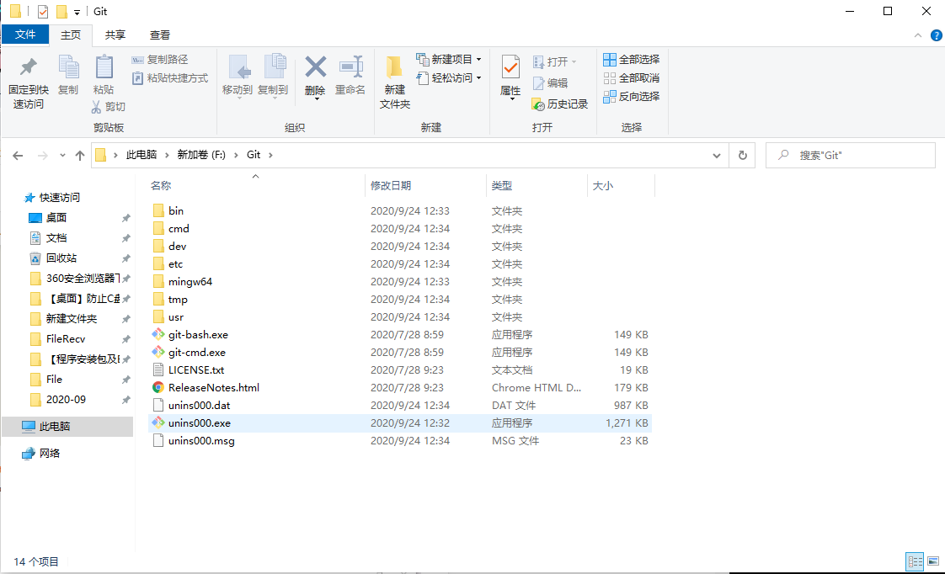Click Select all in ribbon

point(632,60)
